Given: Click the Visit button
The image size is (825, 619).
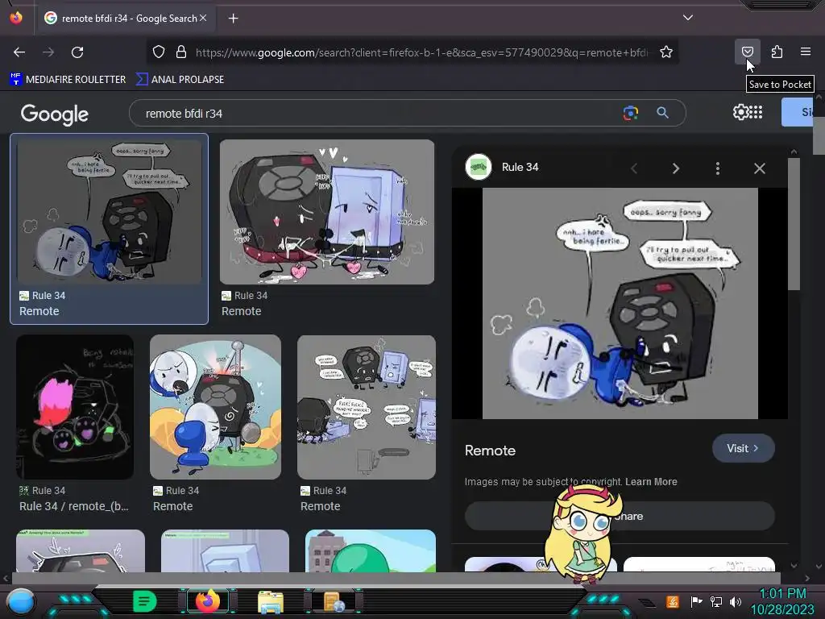Looking at the screenshot, I should click(743, 448).
